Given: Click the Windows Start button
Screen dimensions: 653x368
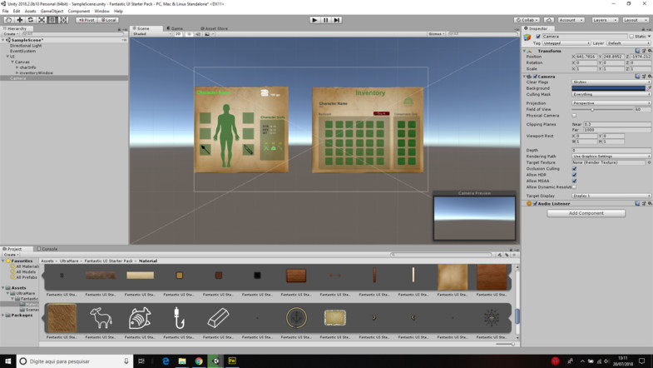Looking at the screenshot, I should pos(8,361).
